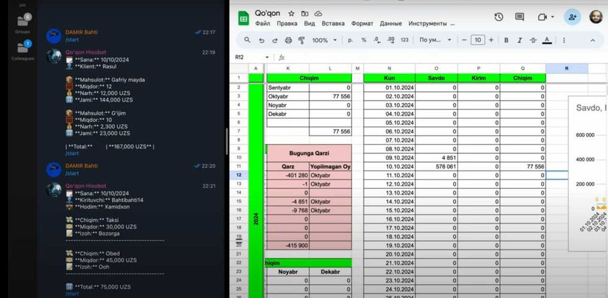Redo the last action
Viewport: 608px width, 298px height.
pos(275,40)
